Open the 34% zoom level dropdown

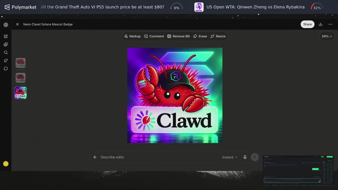coord(327,36)
